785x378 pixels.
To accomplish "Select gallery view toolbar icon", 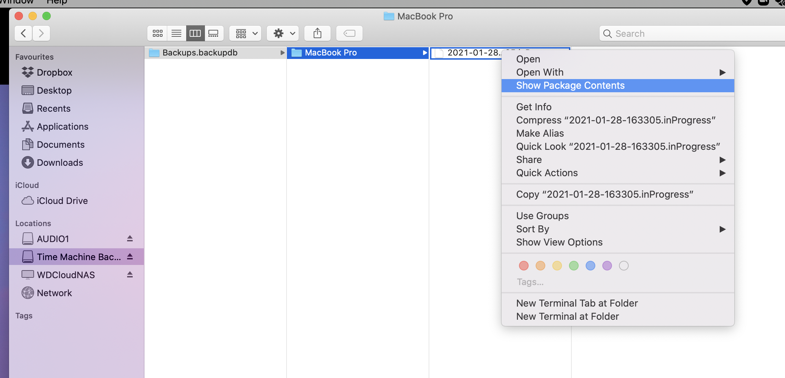I will pos(214,33).
